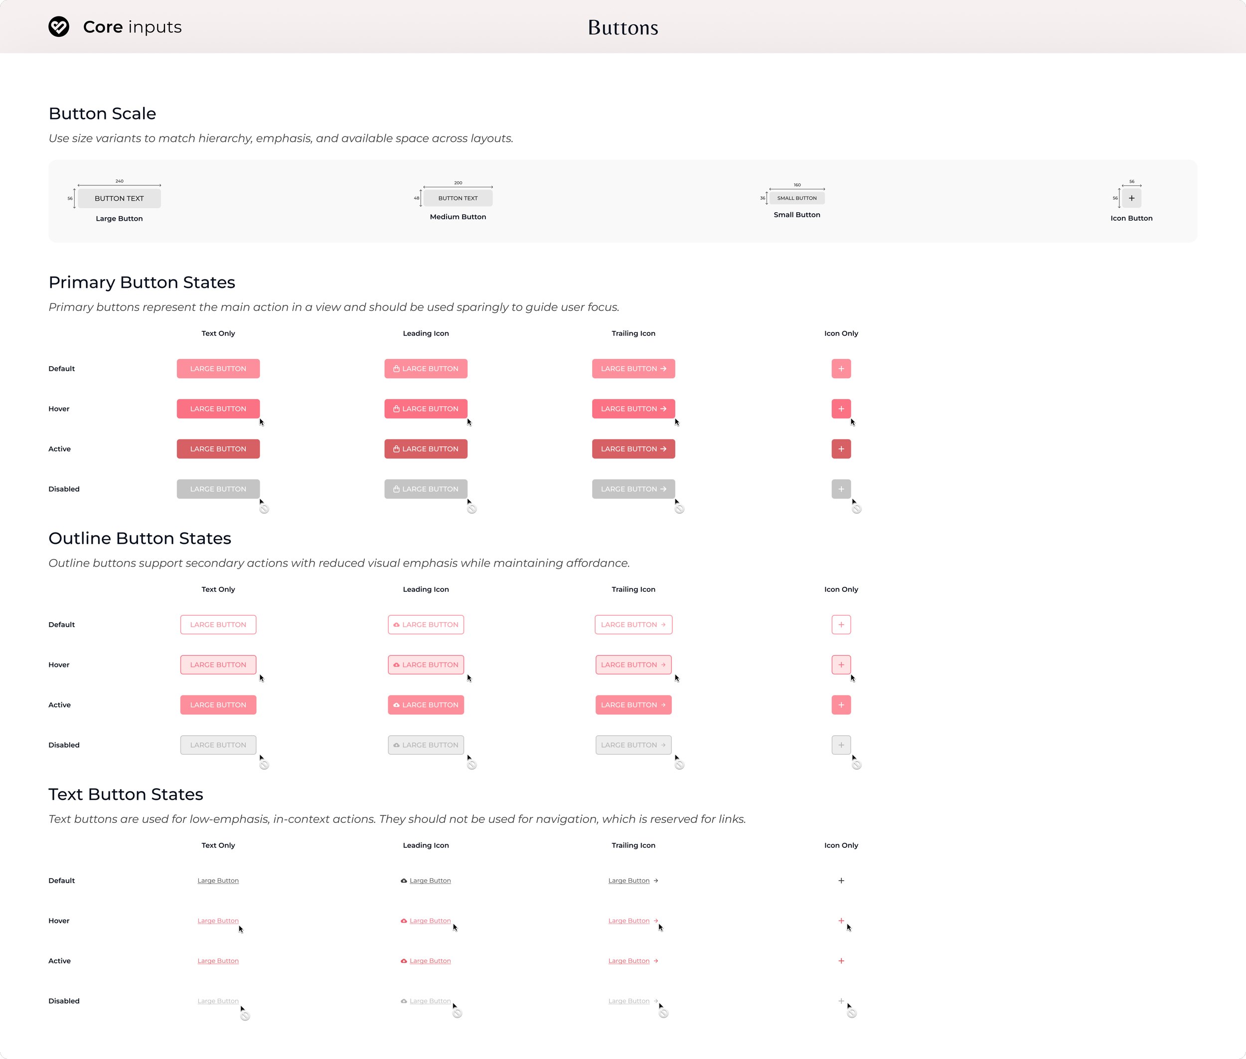Click the outline default icon-only plus button

[x=841, y=624]
